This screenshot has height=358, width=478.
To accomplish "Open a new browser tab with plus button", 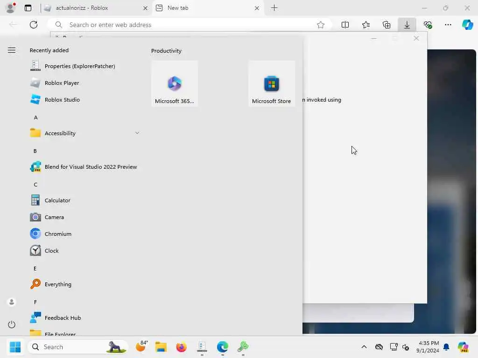I will [x=274, y=8].
